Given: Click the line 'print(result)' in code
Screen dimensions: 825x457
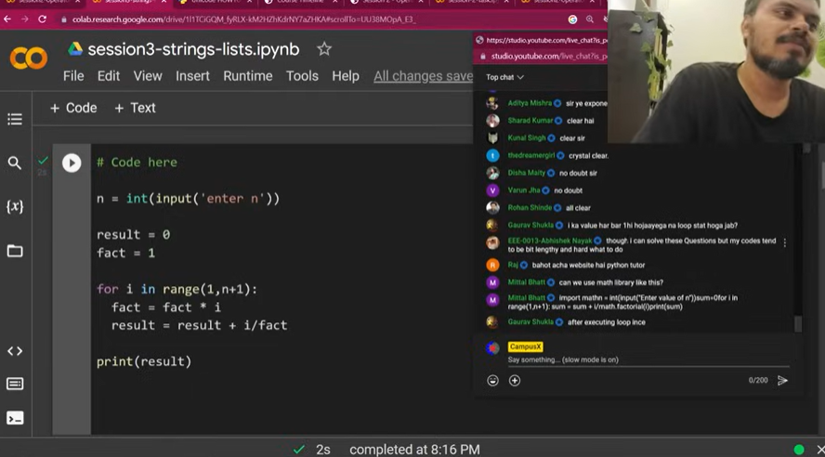Looking at the screenshot, I should [x=144, y=361].
